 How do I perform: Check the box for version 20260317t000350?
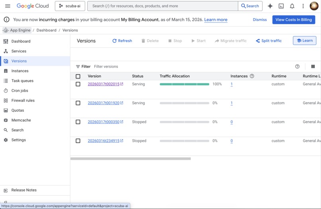click(x=78, y=122)
